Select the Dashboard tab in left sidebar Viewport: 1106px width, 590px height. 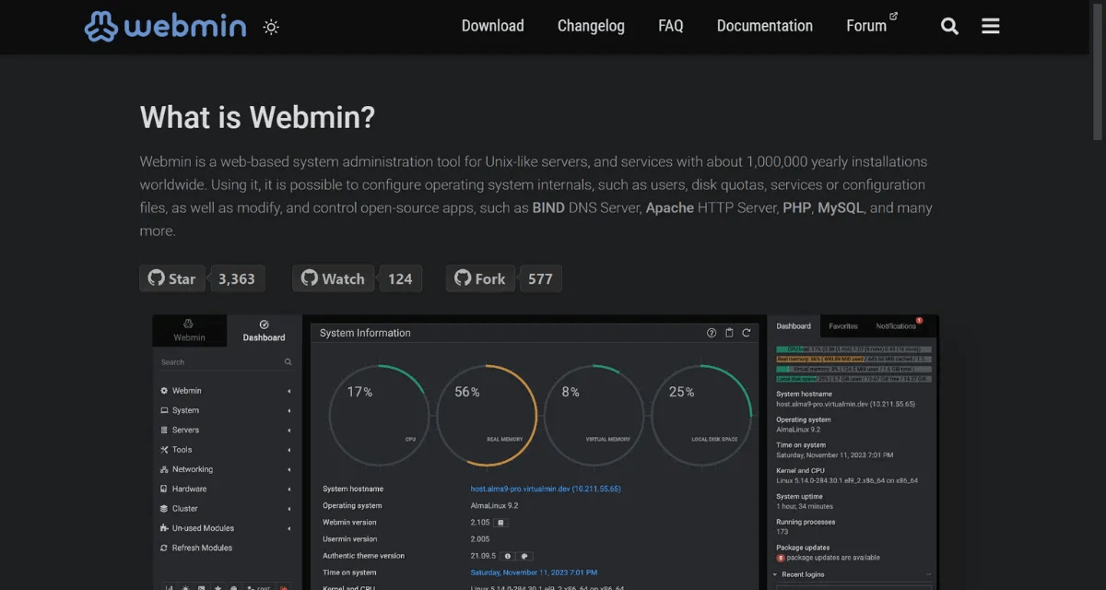[265, 330]
